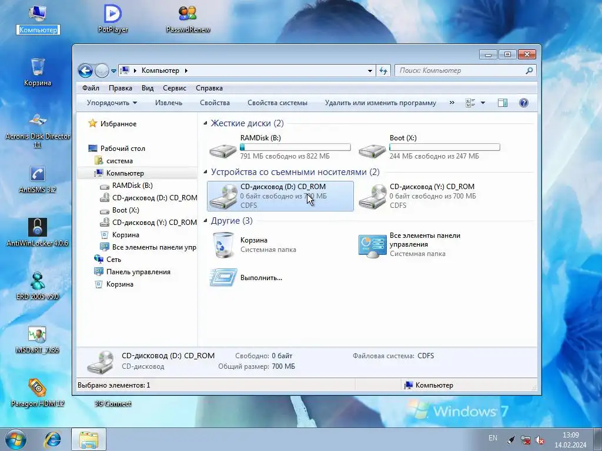This screenshot has width=602, height=451.
Task: Toggle the preview pane icon
Action: 503,103
